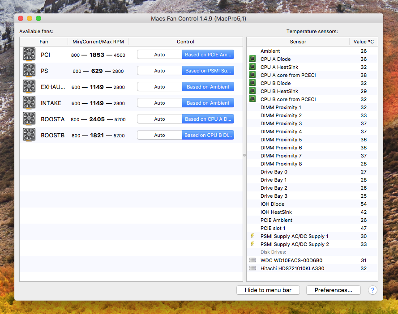Image resolution: width=398 pixels, height=314 pixels.
Task: Select the DIMM Proximity 2 sensor row
Action: pyautogui.click(x=312, y=115)
